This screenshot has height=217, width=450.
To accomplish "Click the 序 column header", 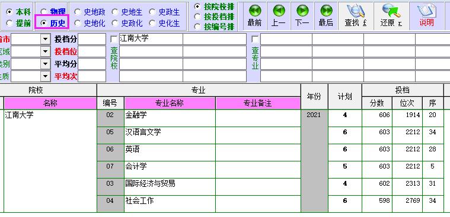I will click(x=432, y=103).
